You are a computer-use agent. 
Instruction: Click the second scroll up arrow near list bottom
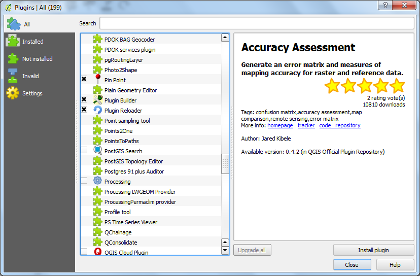coord(225,243)
